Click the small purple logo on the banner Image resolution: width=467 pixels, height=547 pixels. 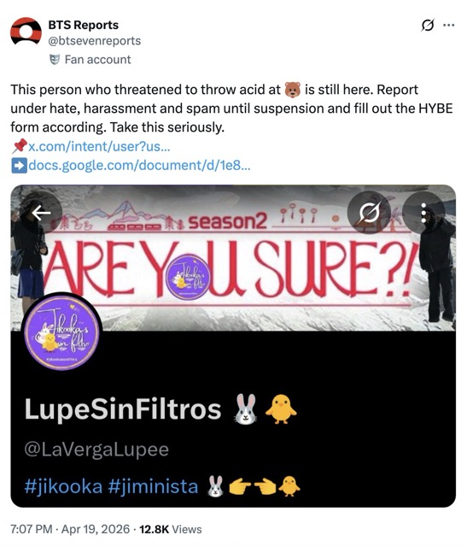188,277
